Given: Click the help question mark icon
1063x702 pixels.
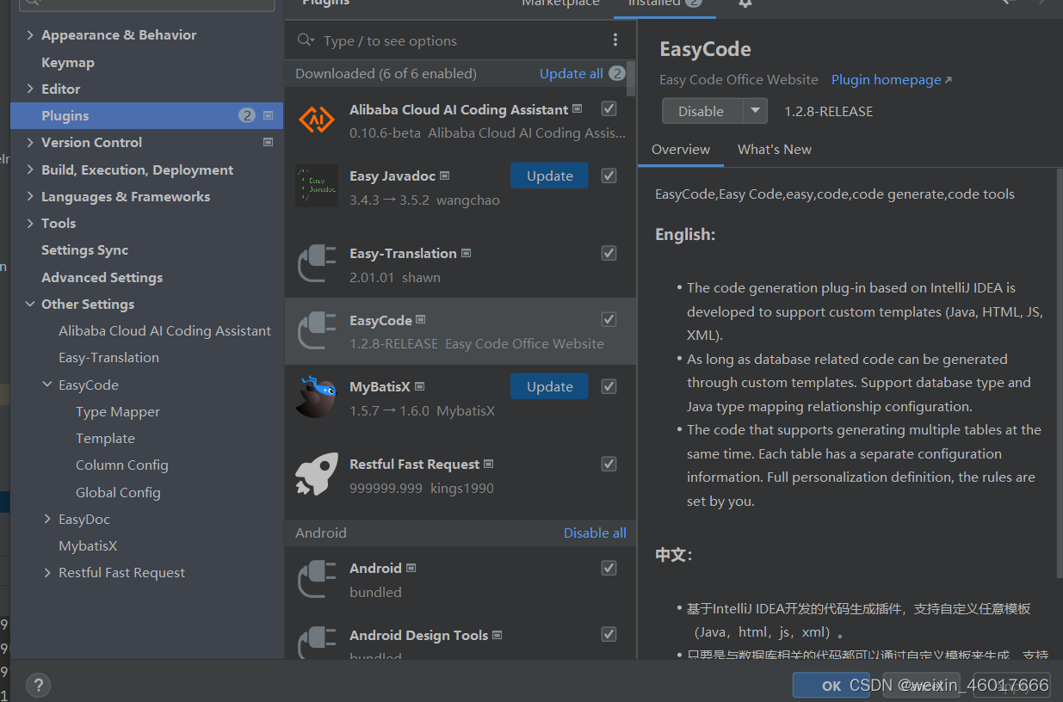Looking at the screenshot, I should click(x=38, y=685).
